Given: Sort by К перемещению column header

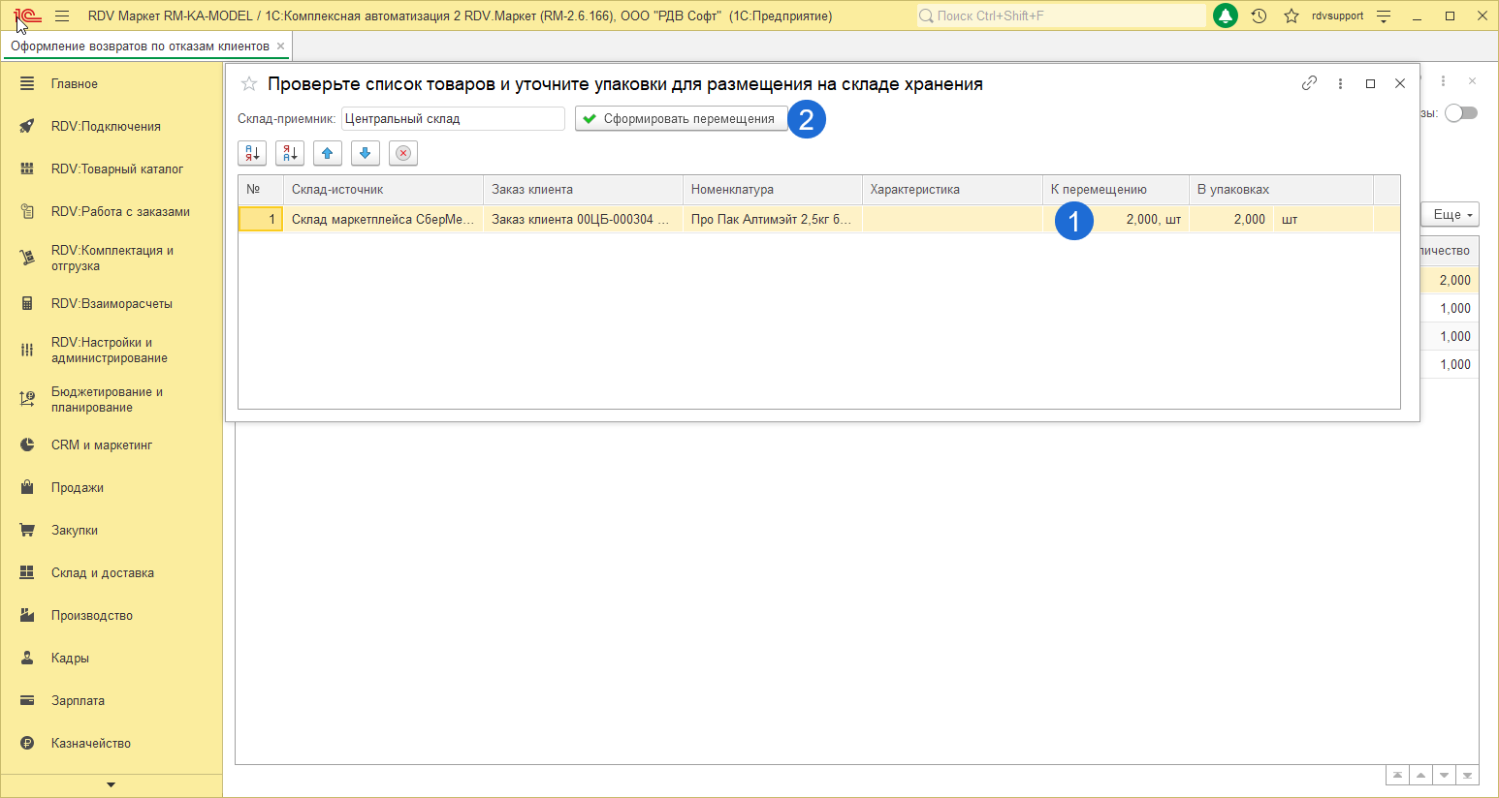Looking at the screenshot, I should (1116, 190).
